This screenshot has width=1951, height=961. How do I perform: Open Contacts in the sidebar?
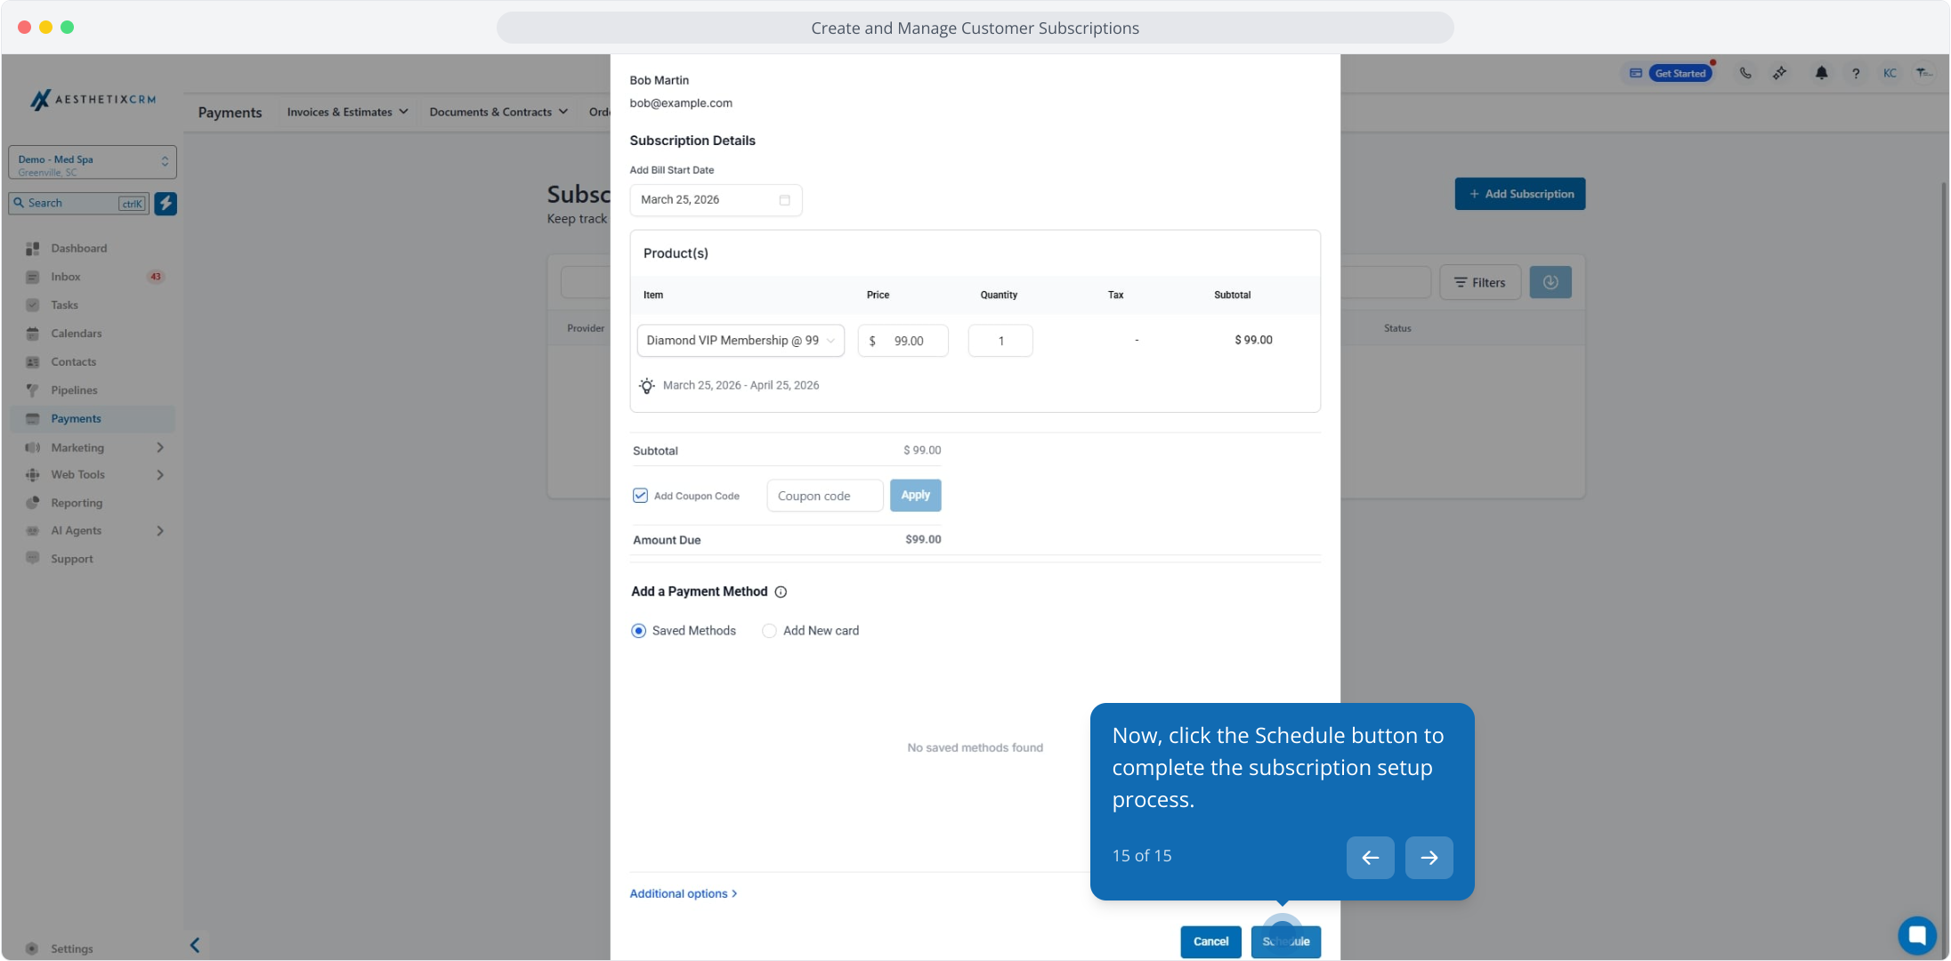coord(73,362)
